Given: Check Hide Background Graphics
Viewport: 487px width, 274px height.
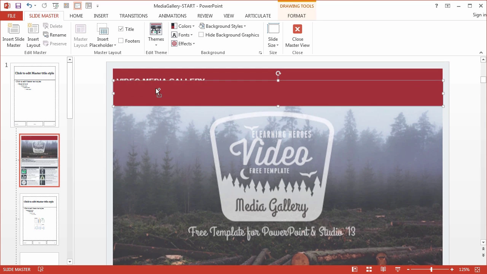Looking at the screenshot, I should 201,35.
